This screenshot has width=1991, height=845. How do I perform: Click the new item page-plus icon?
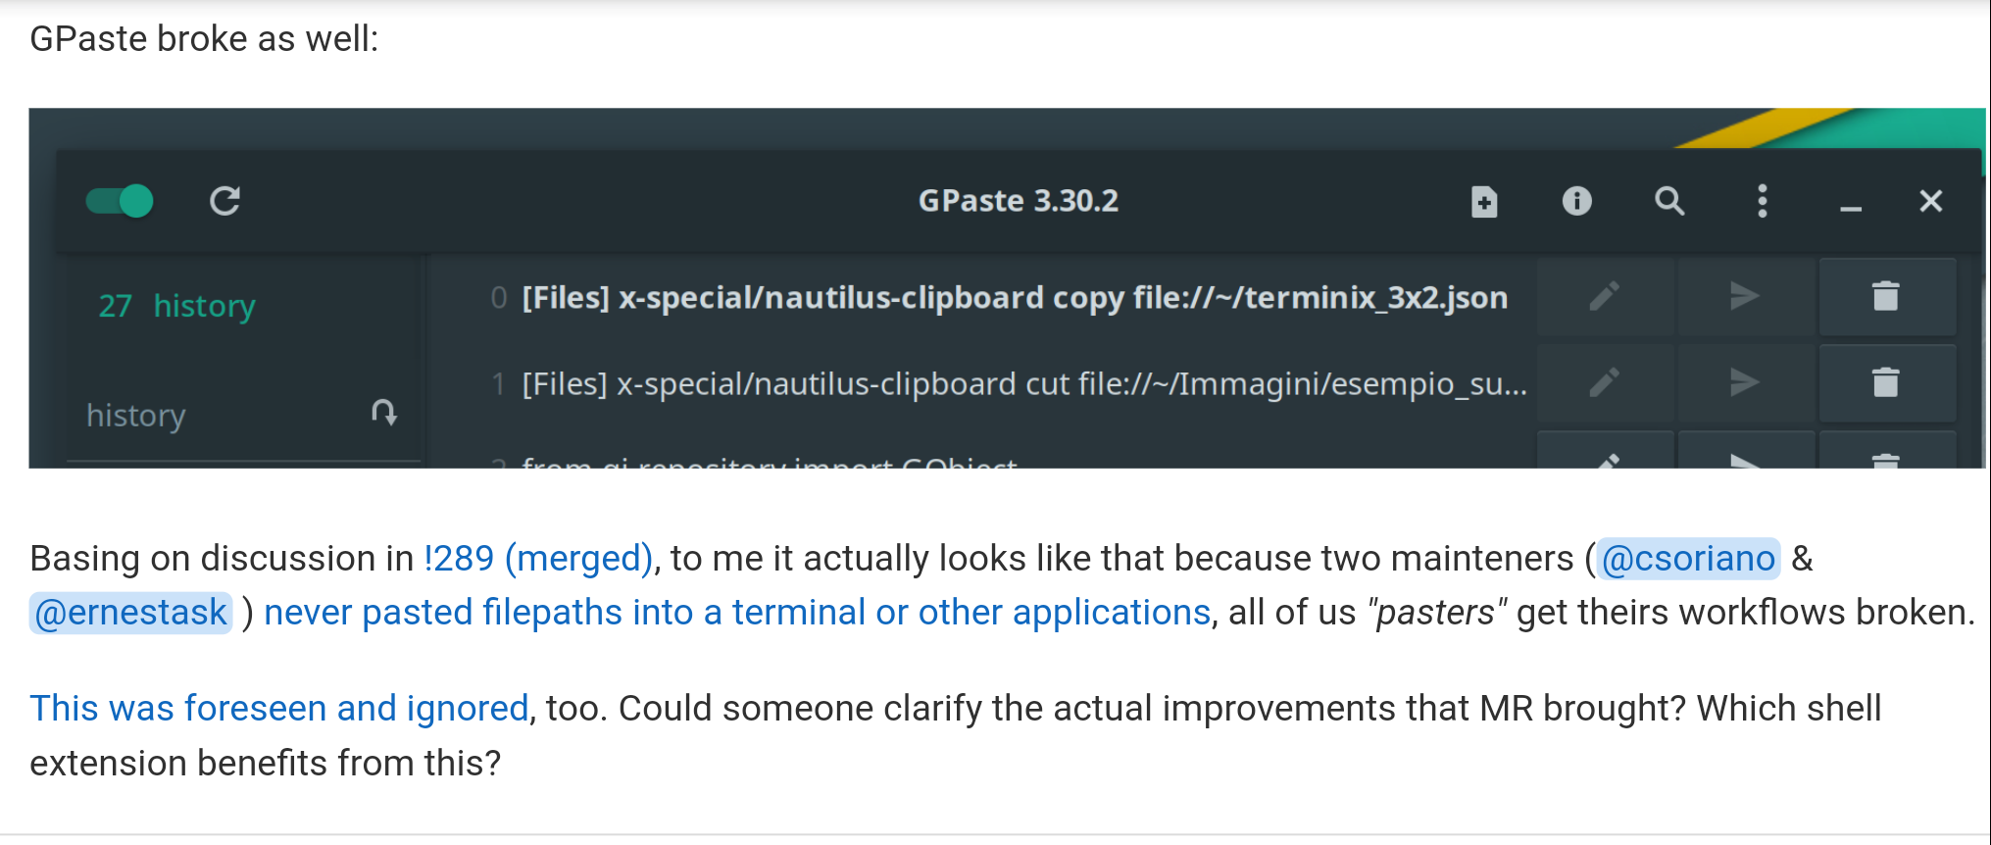coord(1484,202)
